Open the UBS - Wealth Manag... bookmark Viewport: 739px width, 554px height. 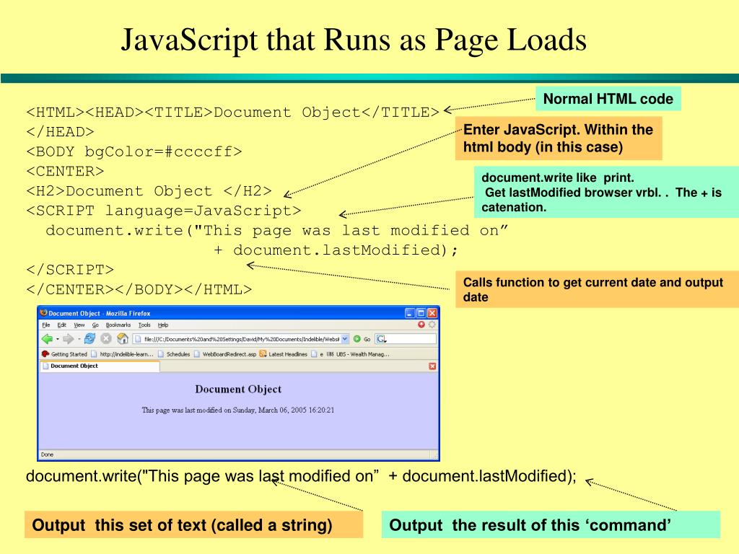pos(358,354)
